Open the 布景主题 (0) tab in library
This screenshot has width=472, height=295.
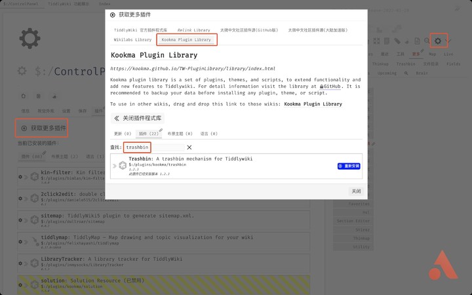(x=180, y=134)
